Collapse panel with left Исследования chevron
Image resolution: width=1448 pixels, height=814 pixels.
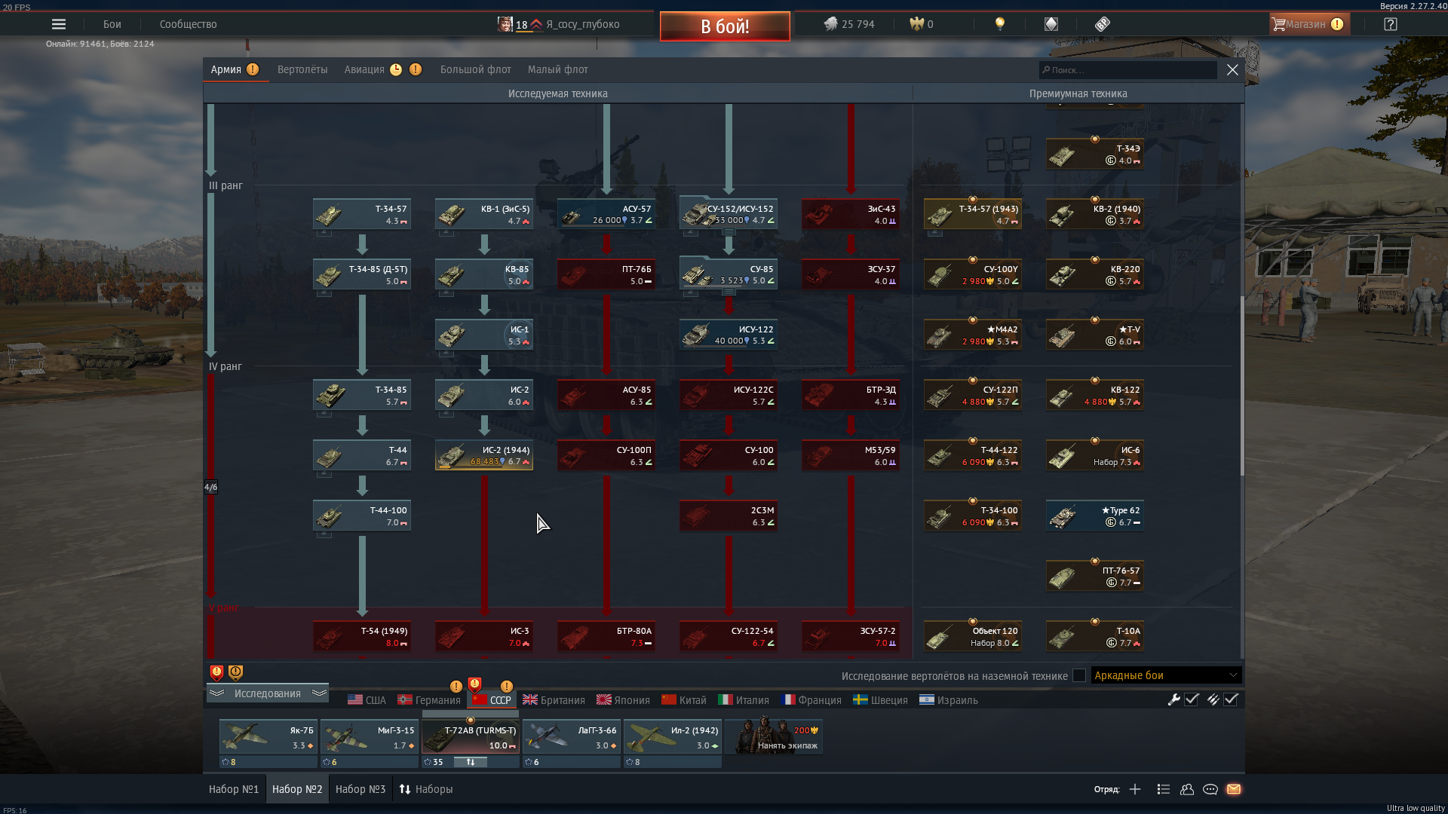pyautogui.click(x=217, y=693)
